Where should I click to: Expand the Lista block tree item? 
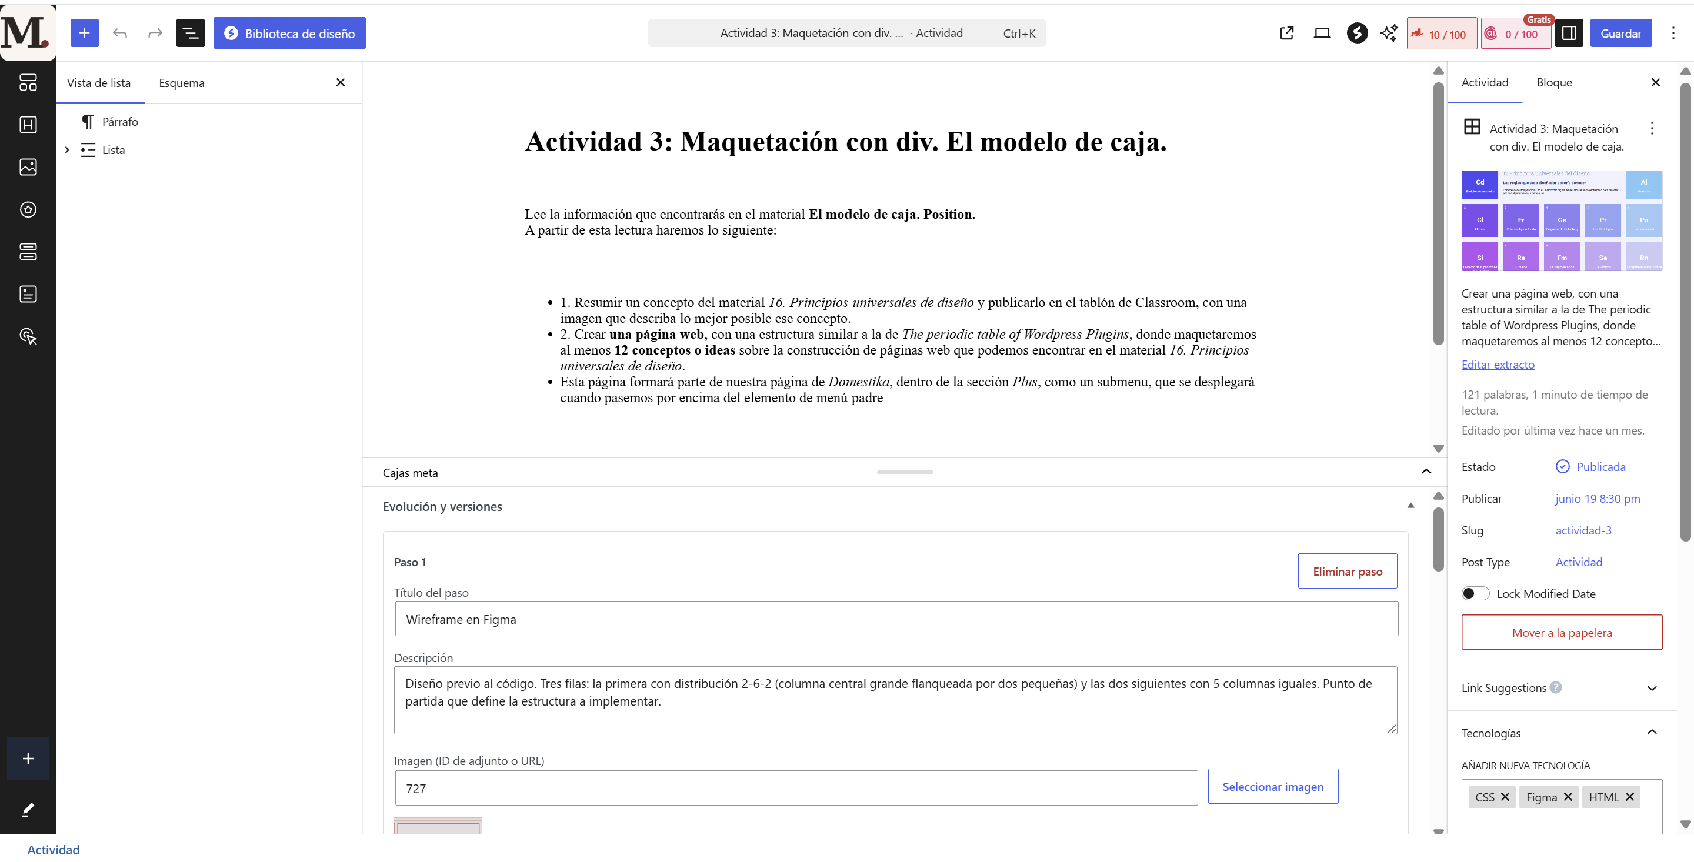coord(66,150)
